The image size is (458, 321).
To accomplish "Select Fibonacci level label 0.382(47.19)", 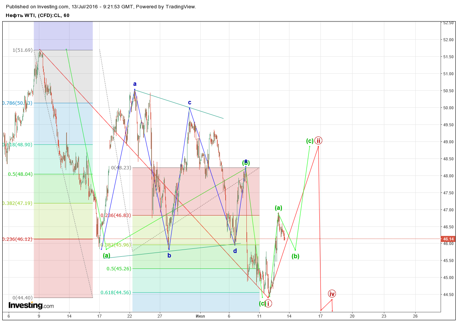I will click(x=18, y=203).
